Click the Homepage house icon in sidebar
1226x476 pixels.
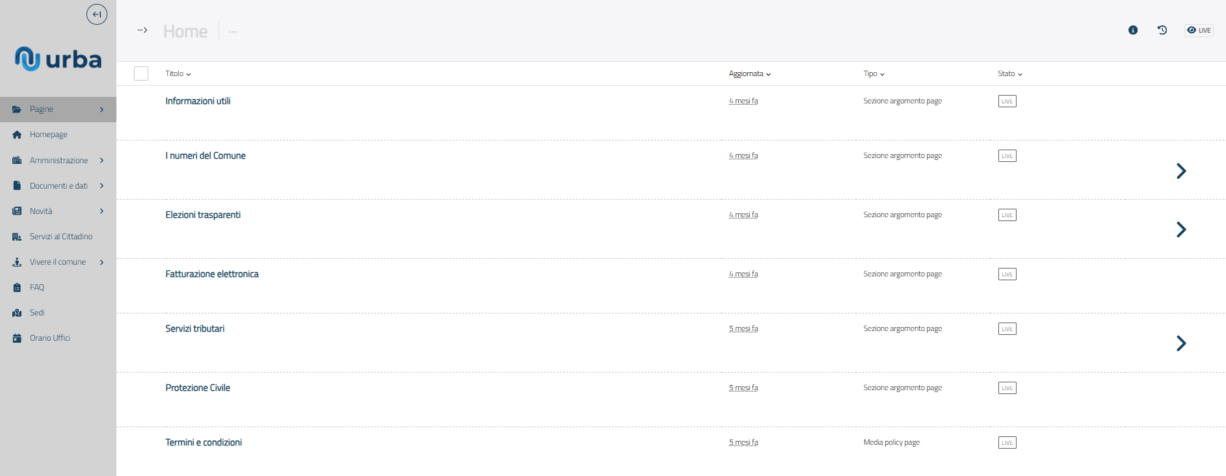pyautogui.click(x=17, y=135)
